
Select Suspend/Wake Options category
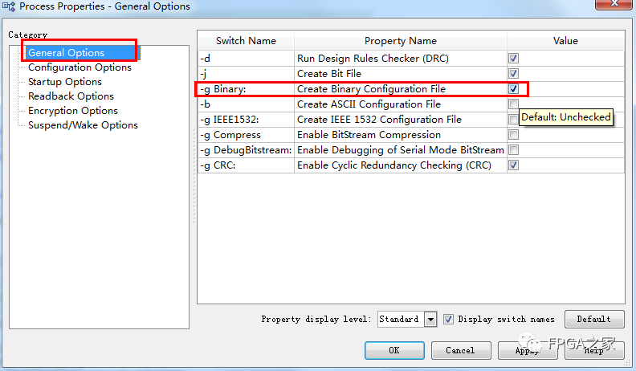(x=83, y=125)
